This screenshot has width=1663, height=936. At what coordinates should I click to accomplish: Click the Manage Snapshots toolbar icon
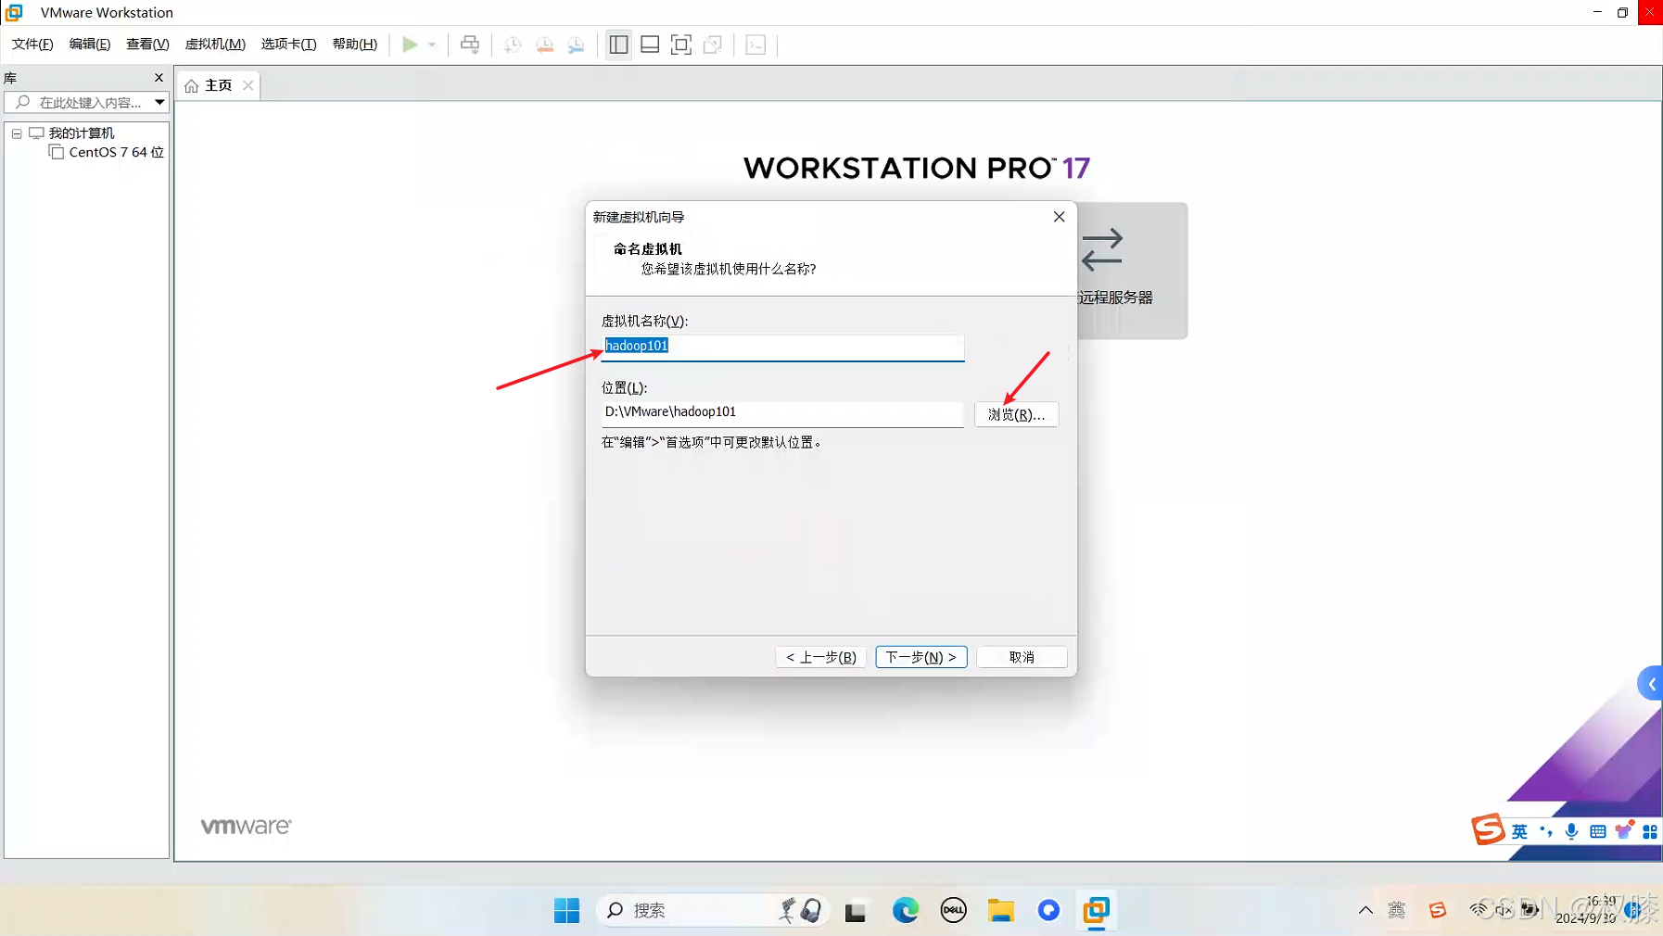click(x=577, y=44)
